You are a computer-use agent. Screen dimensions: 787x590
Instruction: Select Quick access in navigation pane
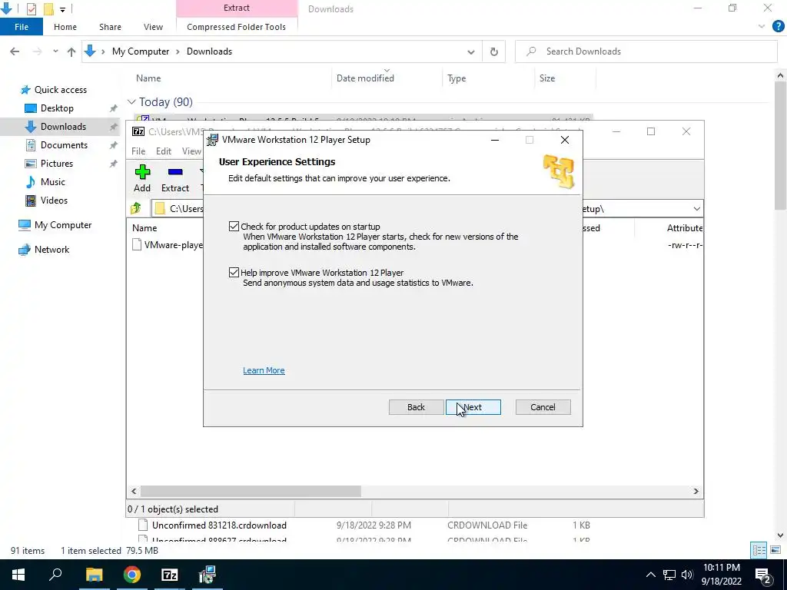(x=60, y=90)
